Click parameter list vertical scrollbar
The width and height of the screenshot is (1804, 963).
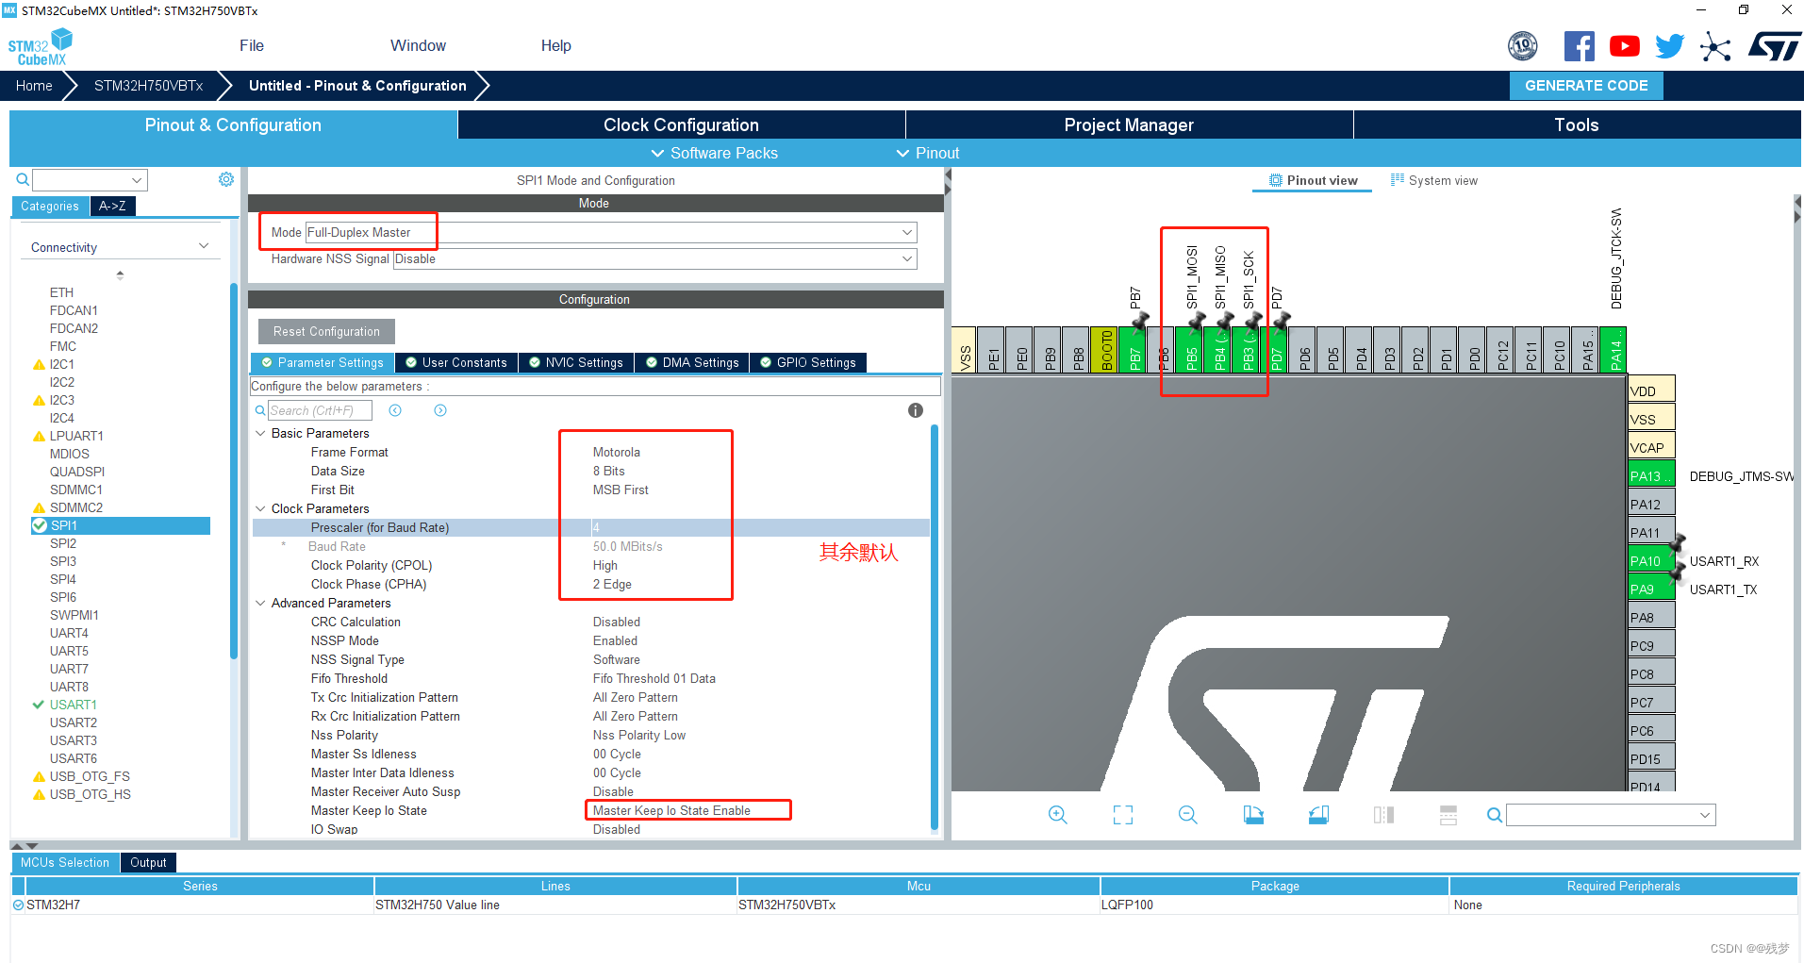935,626
